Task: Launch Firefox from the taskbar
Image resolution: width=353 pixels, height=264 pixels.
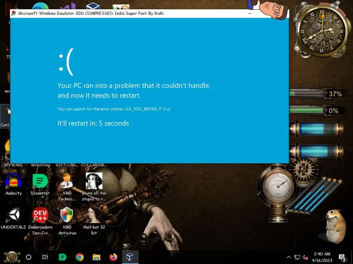Action: pos(113,257)
